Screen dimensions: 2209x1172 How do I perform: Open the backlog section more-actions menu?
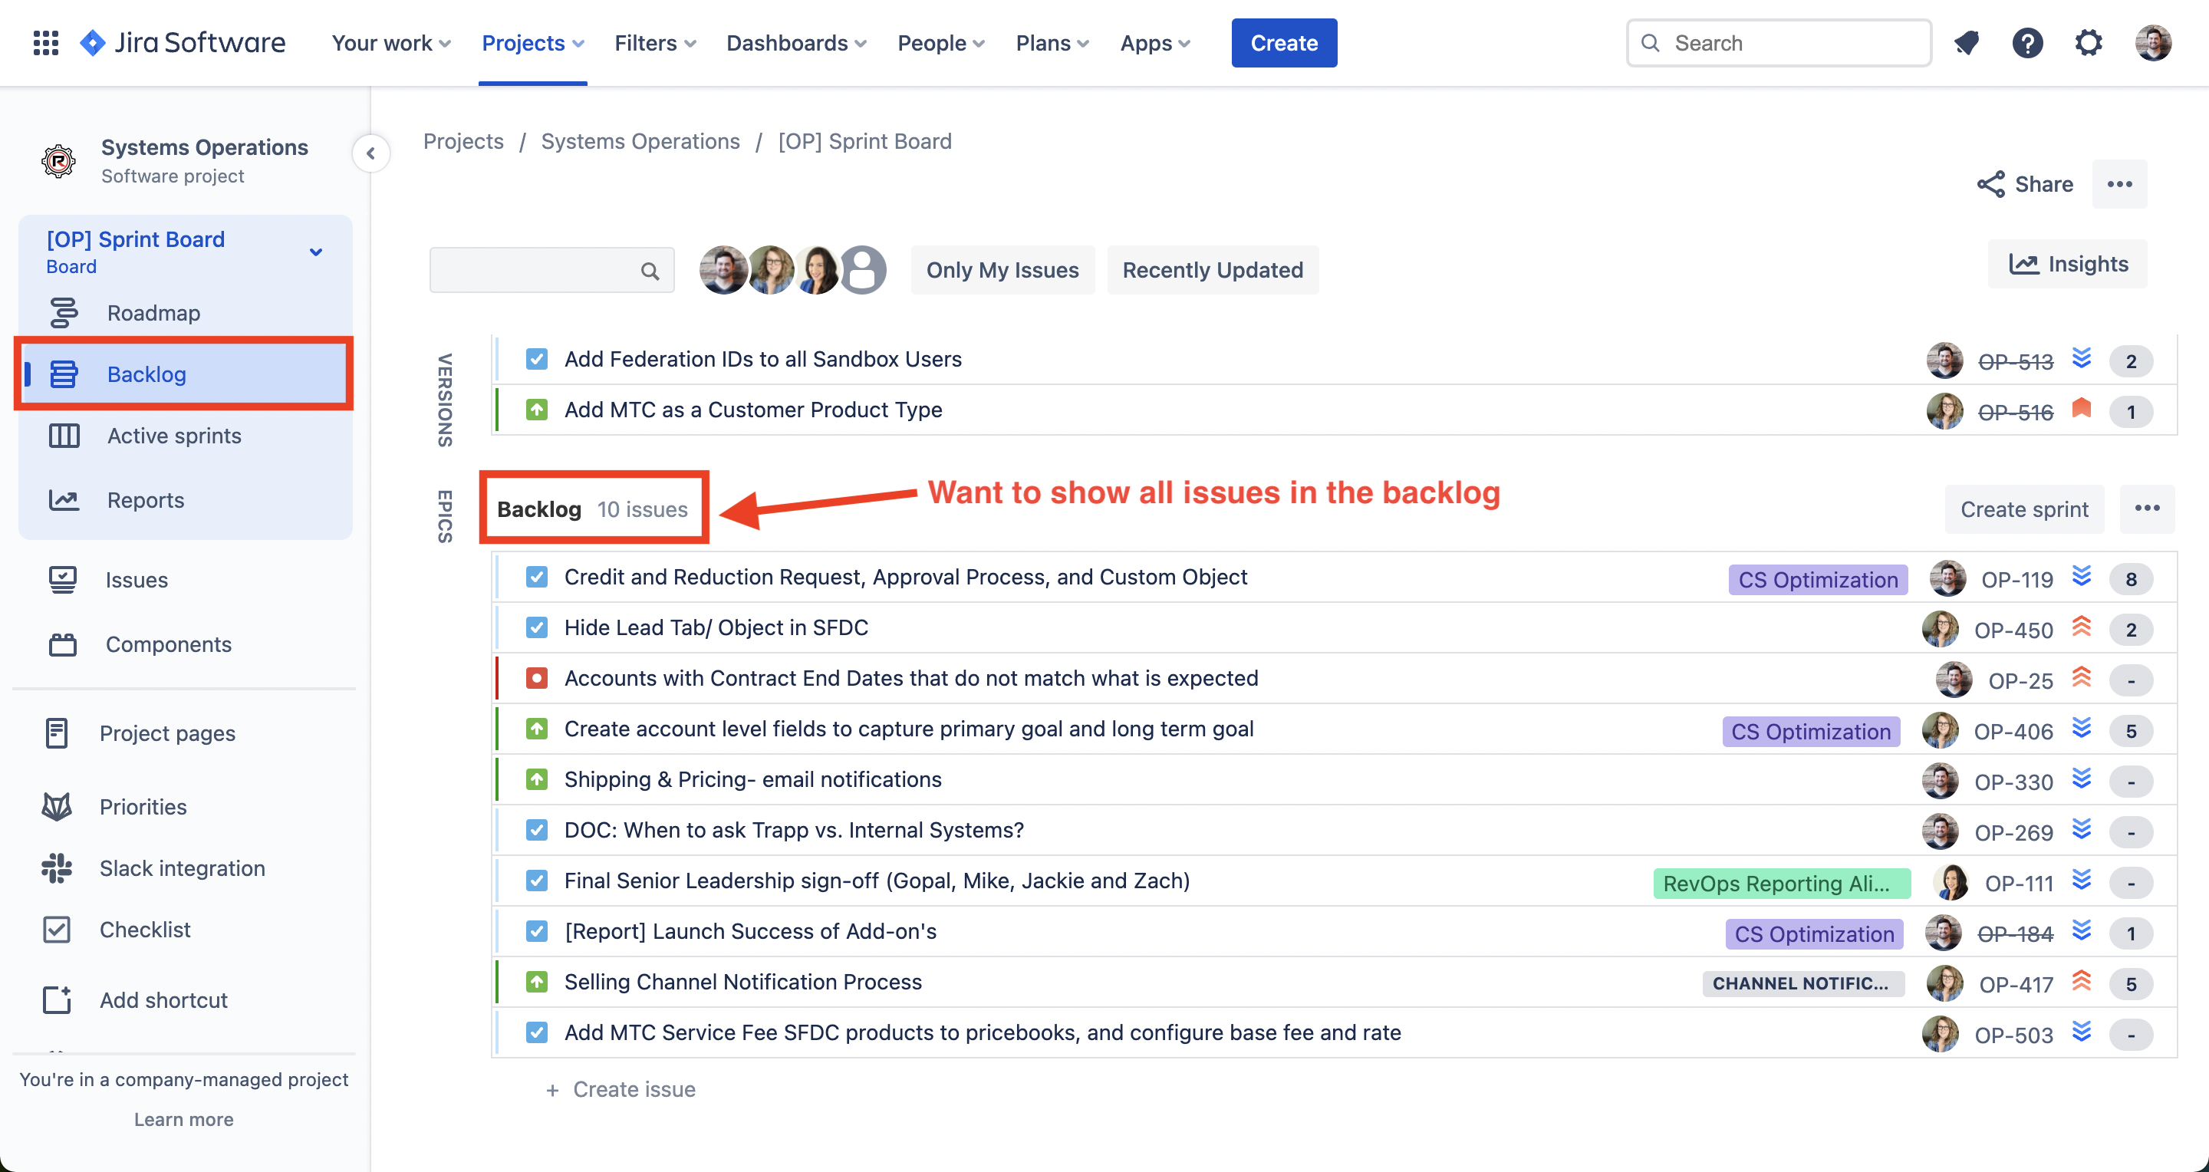tap(2146, 509)
